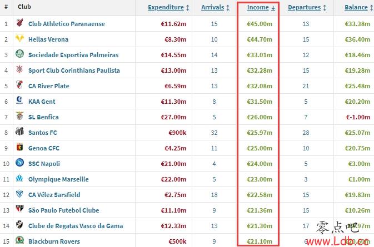Click Club Athletico Paranaense crest icon
The width and height of the screenshot is (374, 247).
pyautogui.click(x=19, y=24)
